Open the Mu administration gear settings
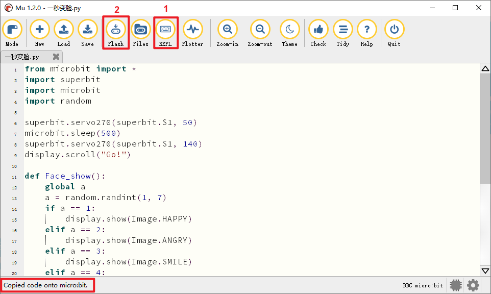The width and height of the screenshot is (491, 294). (473, 285)
